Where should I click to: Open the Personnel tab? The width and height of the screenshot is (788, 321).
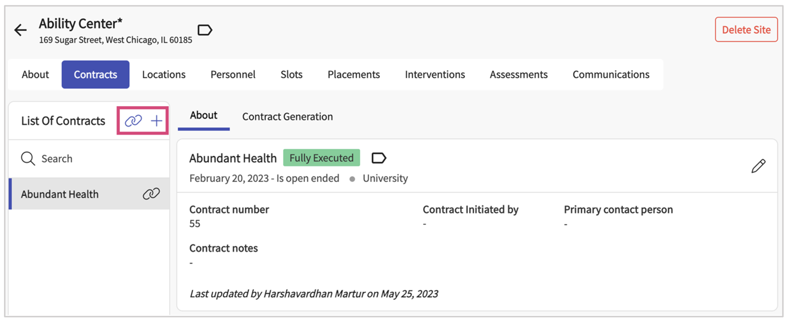[x=233, y=75]
